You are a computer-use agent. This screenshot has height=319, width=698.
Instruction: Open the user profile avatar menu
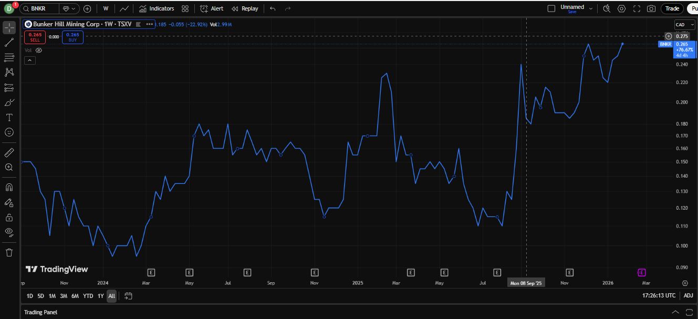click(9, 8)
